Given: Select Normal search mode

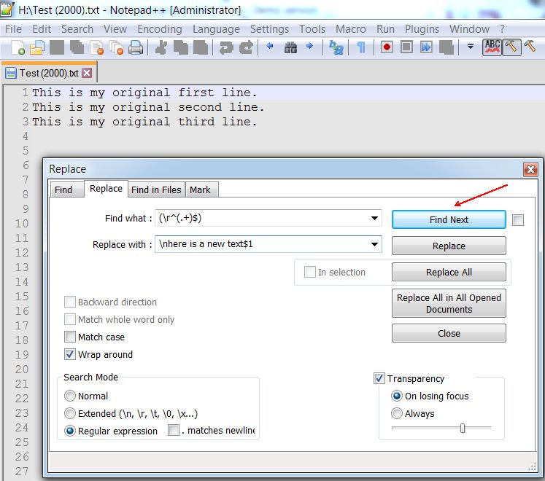Looking at the screenshot, I should coord(70,396).
